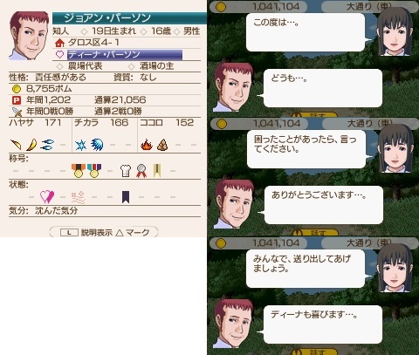Click the flame skill icon under ココロ
The height and width of the screenshot is (355, 419).
pyautogui.click(x=147, y=145)
